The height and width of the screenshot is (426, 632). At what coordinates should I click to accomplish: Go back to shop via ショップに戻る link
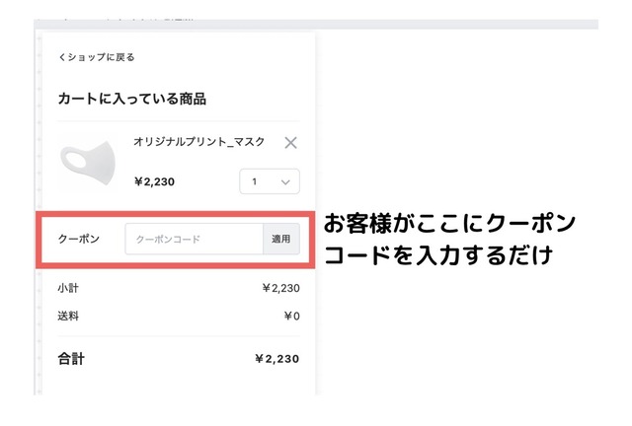coord(100,57)
